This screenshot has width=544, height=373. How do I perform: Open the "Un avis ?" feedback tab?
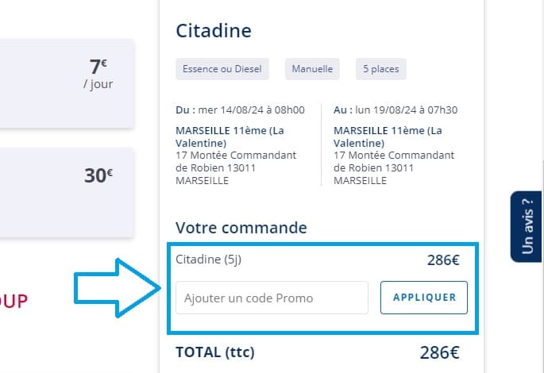pyautogui.click(x=527, y=226)
